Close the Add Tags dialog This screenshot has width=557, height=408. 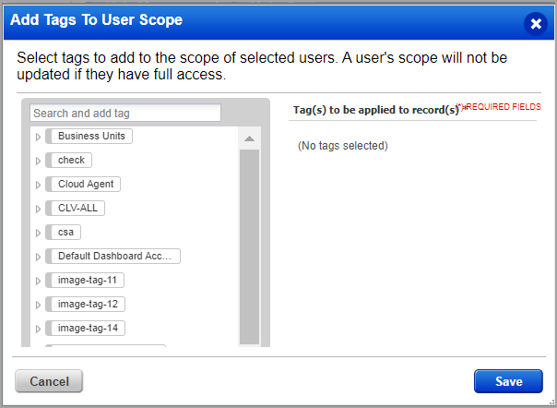[x=536, y=23]
